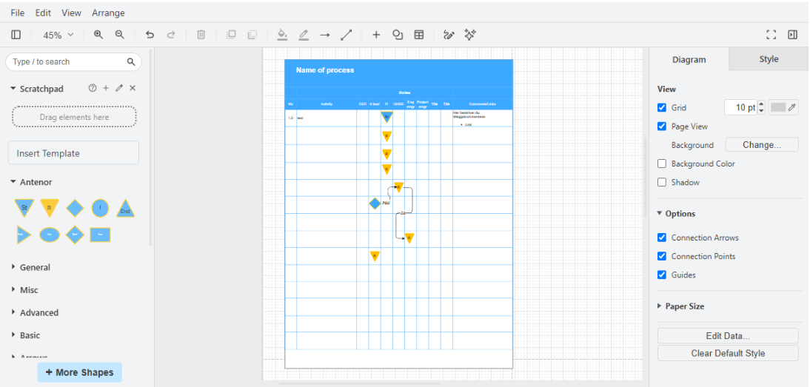This screenshot has width=810, height=387.
Task: Toggle the Page View checkbox
Action: [x=662, y=127]
